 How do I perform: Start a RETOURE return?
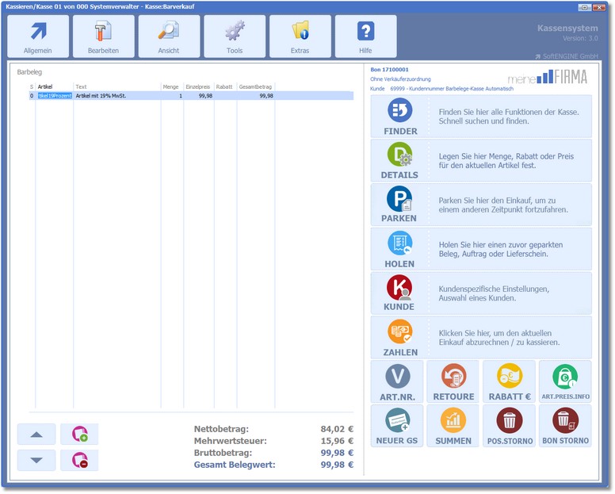coord(453,381)
